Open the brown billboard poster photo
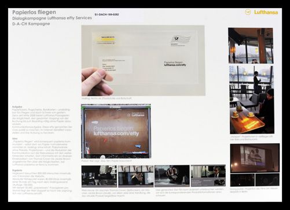290x210 pixels. coord(116,131)
